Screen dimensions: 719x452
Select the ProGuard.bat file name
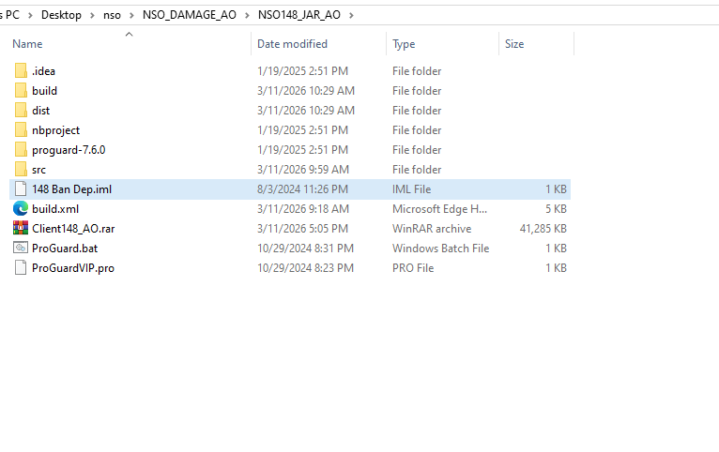tap(65, 249)
